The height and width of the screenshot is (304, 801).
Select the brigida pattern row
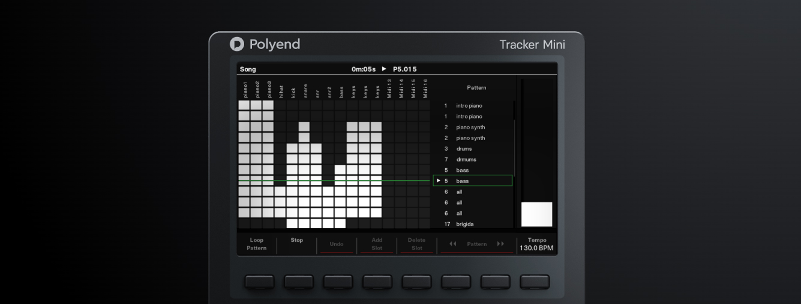[x=473, y=224]
